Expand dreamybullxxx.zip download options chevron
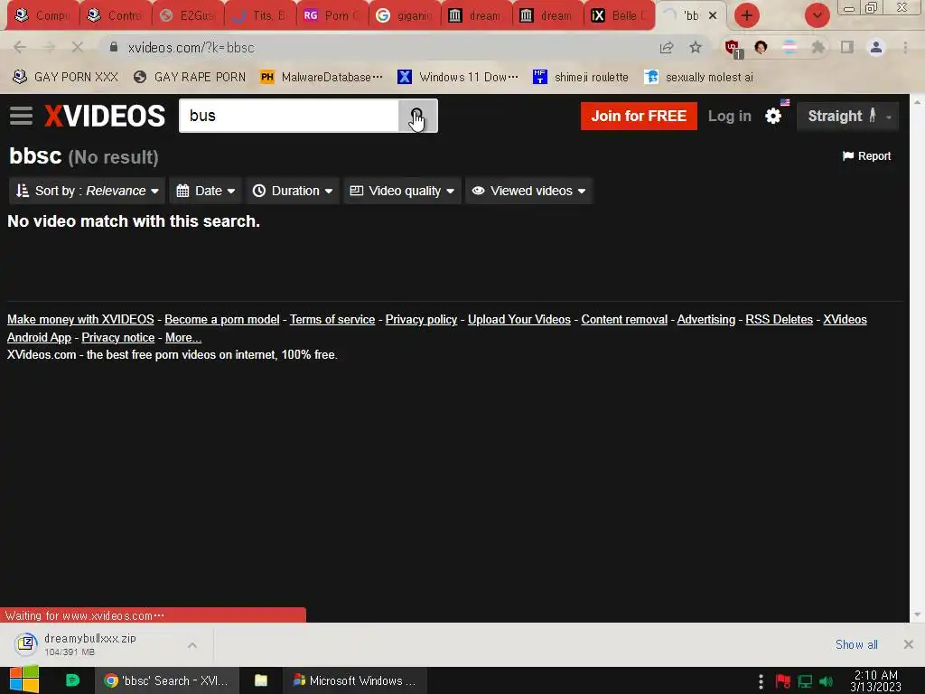Viewport: 925px width, 694px height. click(x=192, y=645)
